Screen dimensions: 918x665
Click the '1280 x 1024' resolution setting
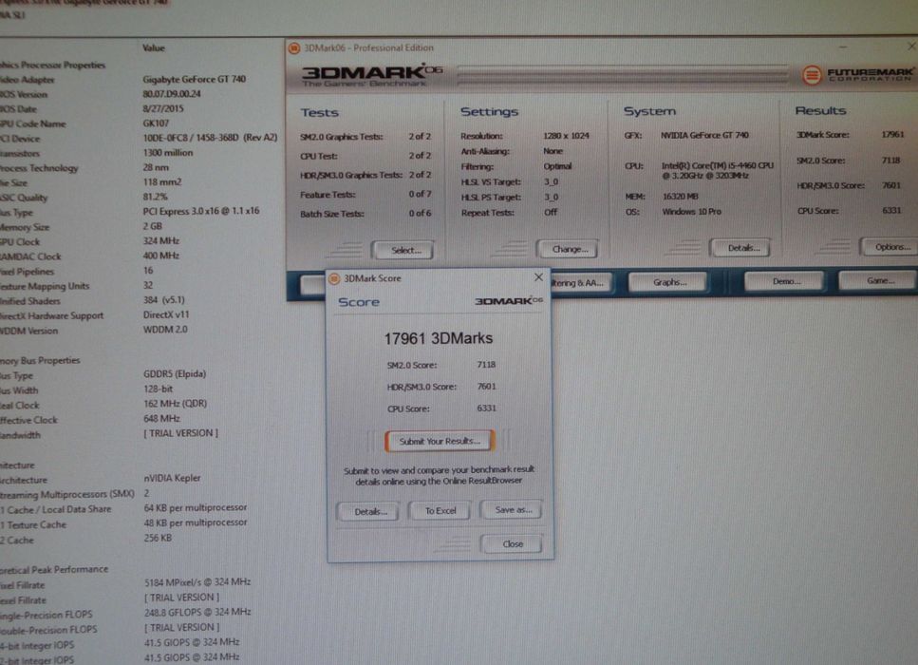566,136
